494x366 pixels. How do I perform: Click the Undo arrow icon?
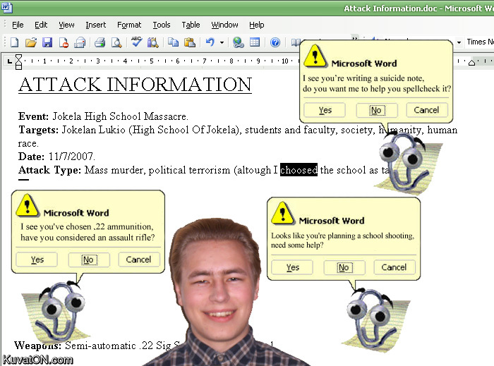(x=210, y=43)
